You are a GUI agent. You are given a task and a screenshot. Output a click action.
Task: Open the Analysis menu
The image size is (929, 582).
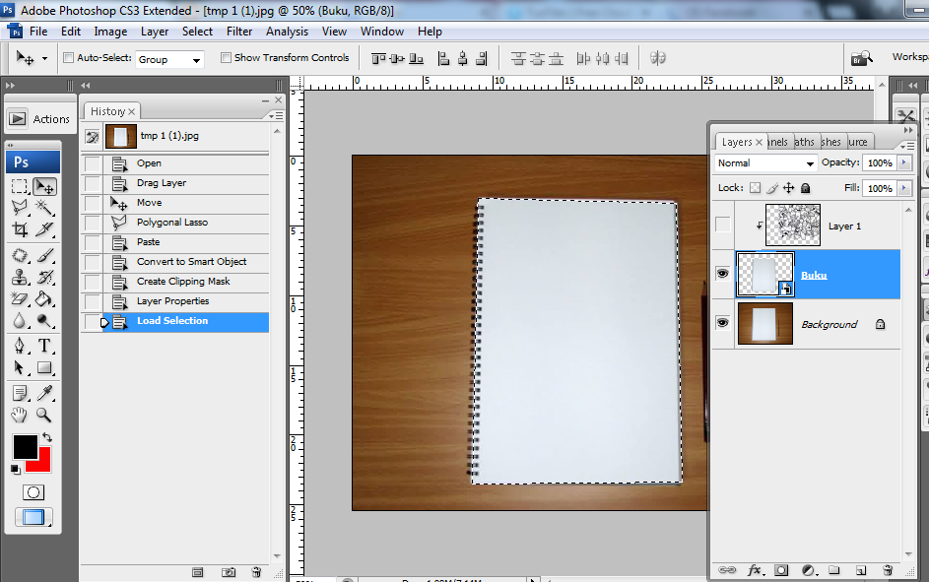pyautogui.click(x=287, y=32)
